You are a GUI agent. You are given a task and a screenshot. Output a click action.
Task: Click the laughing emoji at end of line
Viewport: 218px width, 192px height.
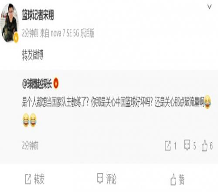(208, 102)
